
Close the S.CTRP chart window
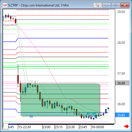tap(125, 5)
